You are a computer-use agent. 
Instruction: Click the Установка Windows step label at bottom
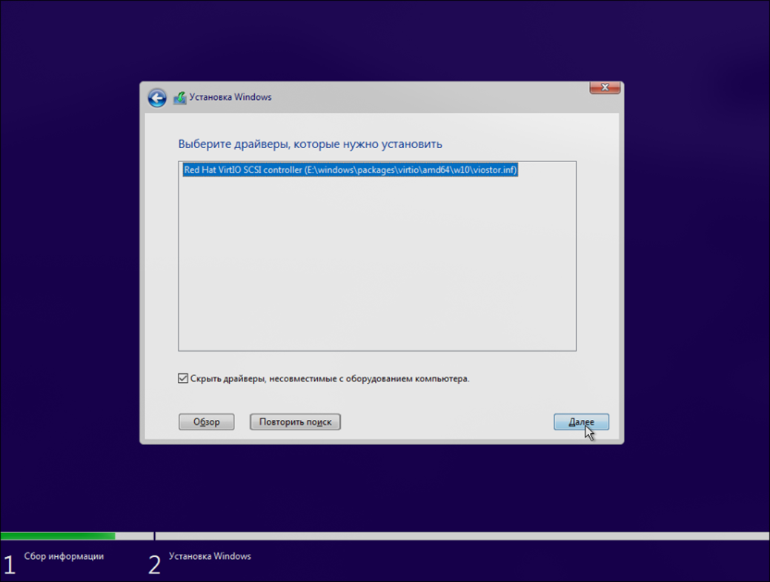[210, 556]
